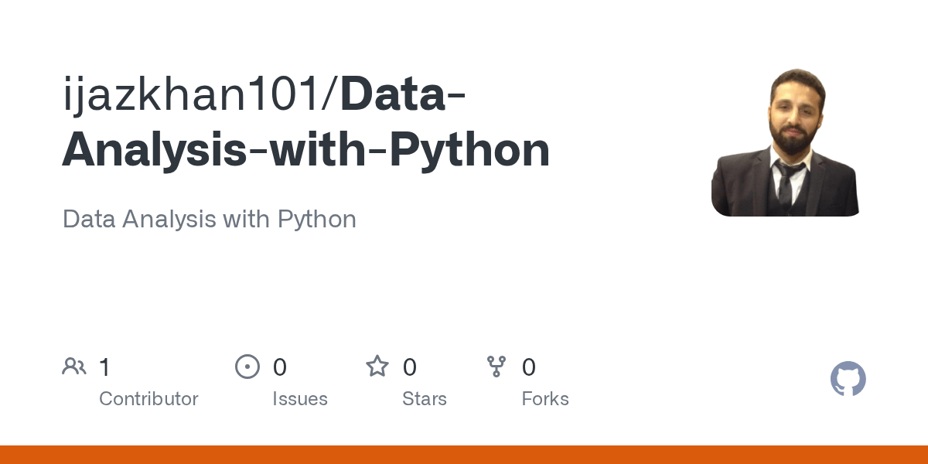Viewport: 928px width, 464px height.
Task: Select the Stars label
Action: [424, 399]
